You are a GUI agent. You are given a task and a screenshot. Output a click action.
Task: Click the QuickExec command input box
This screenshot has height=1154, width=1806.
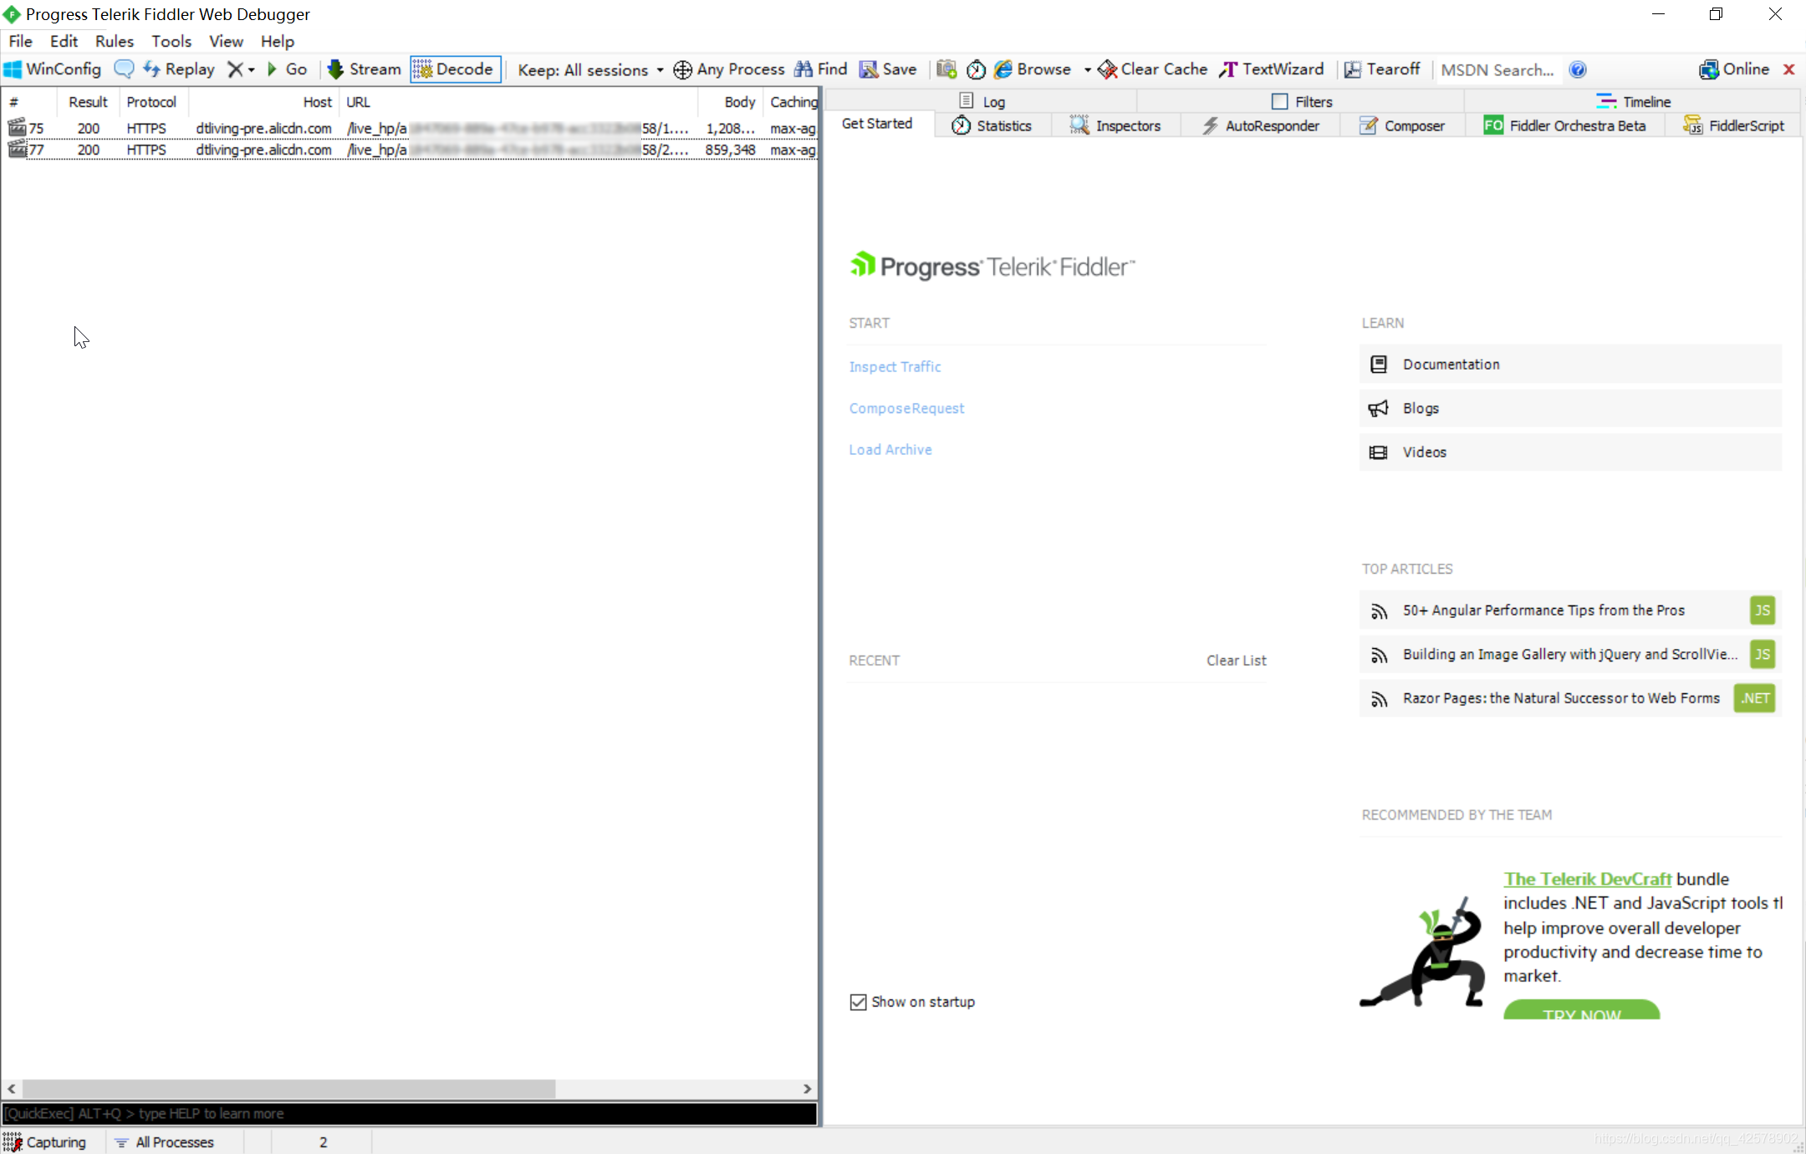(x=409, y=1113)
